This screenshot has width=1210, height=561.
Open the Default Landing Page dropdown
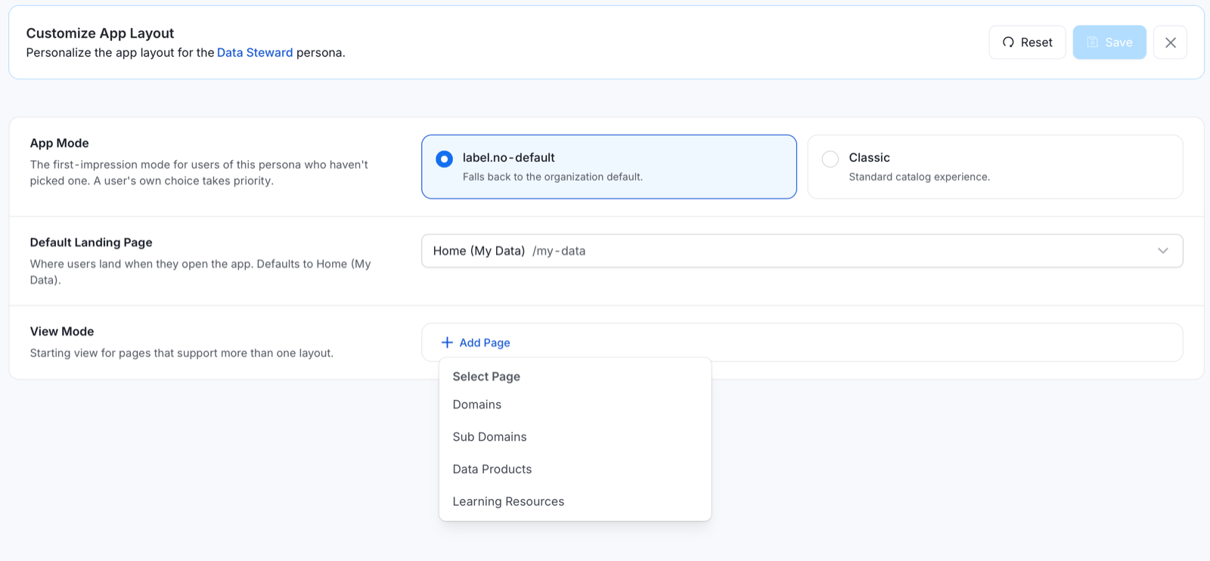(x=802, y=251)
